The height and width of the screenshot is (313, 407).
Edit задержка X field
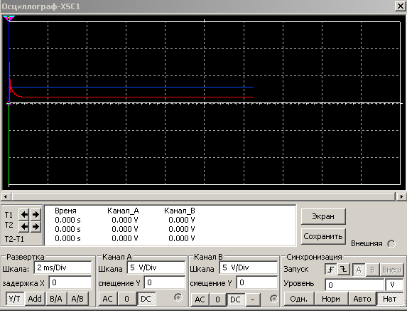click(70, 282)
